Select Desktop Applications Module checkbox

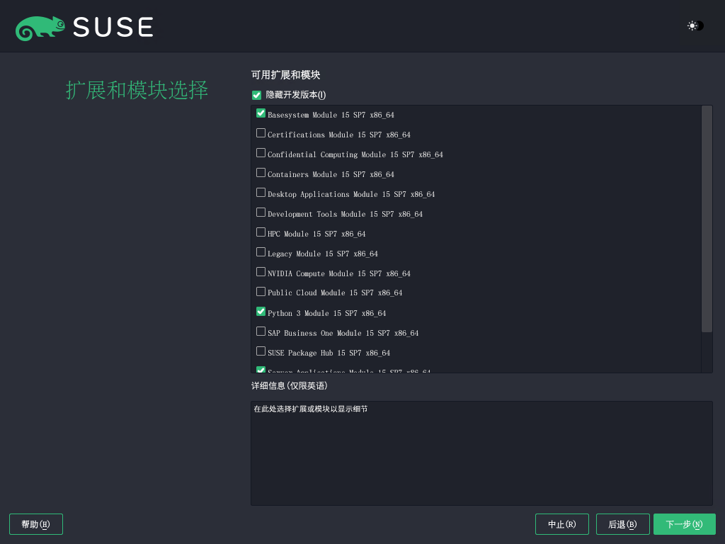[261, 193]
